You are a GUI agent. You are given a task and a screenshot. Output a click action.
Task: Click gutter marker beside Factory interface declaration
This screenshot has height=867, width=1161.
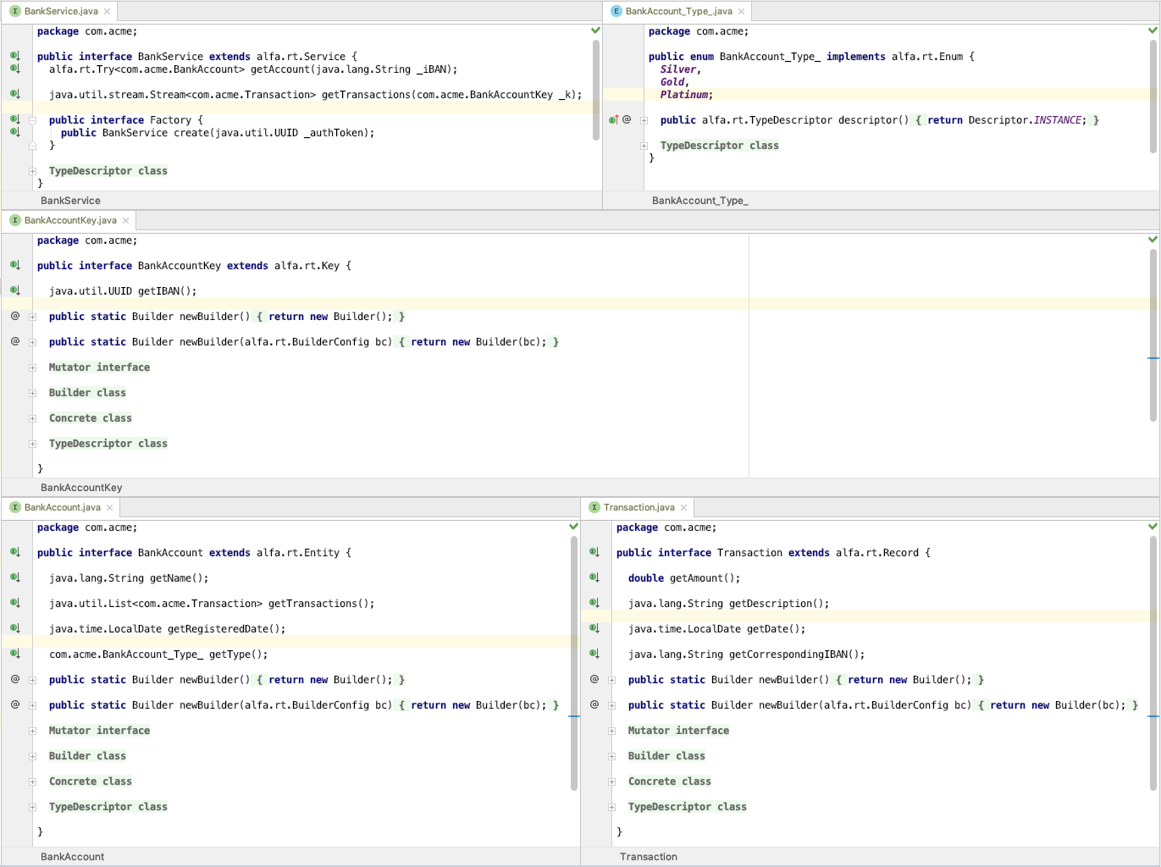pyautogui.click(x=15, y=119)
